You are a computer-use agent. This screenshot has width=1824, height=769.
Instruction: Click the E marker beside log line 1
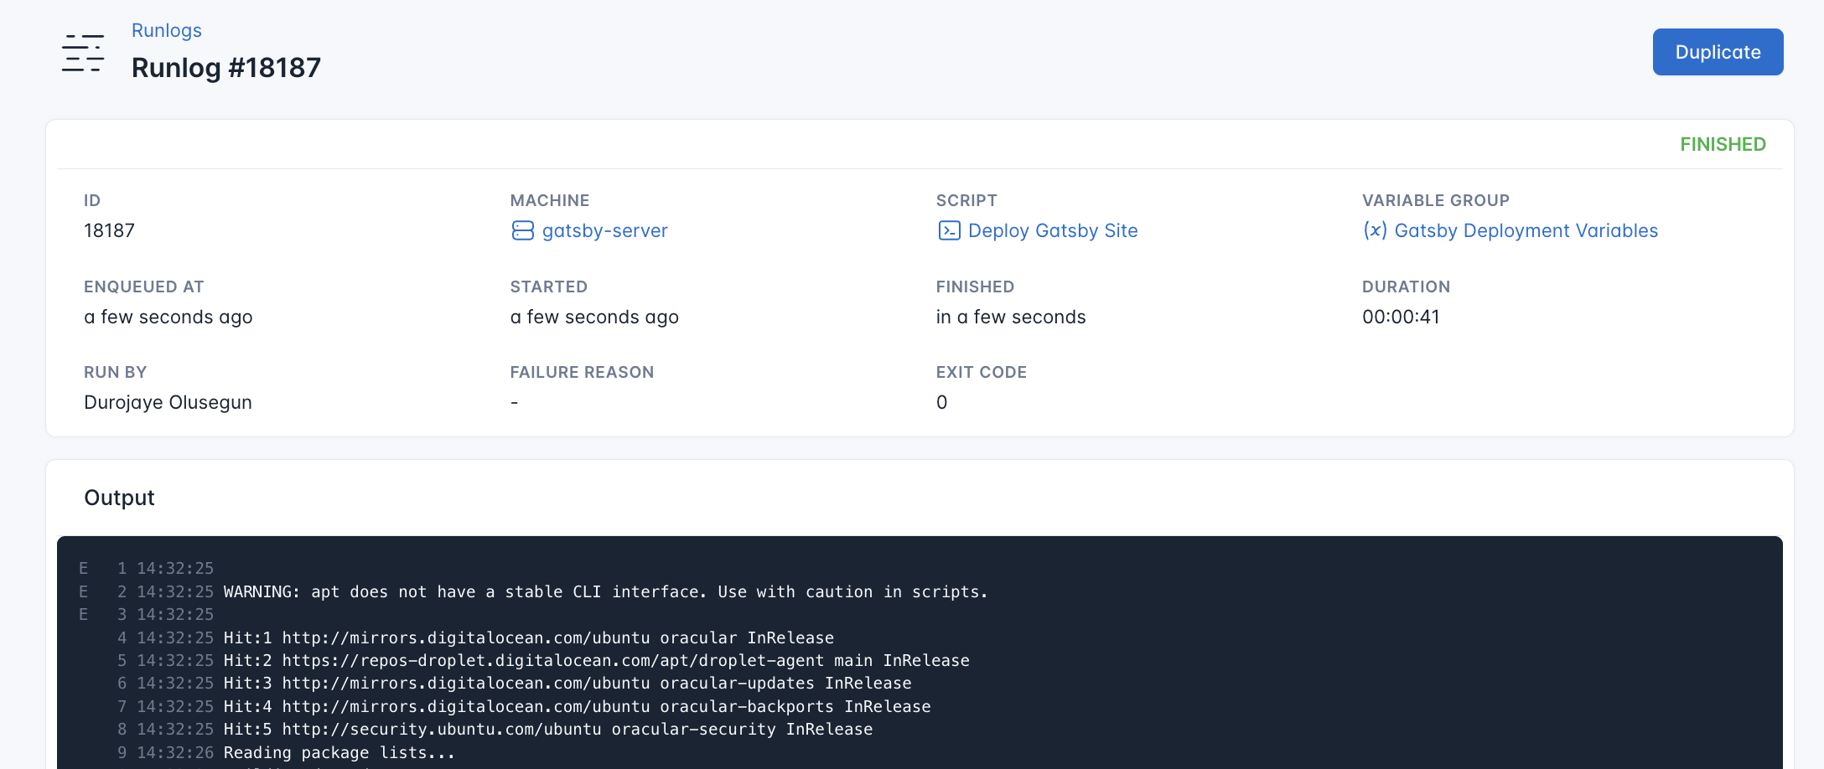tap(83, 568)
